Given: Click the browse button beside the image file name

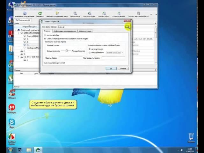Looking at the screenshot, I should pyautogui.click(x=127, y=27).
